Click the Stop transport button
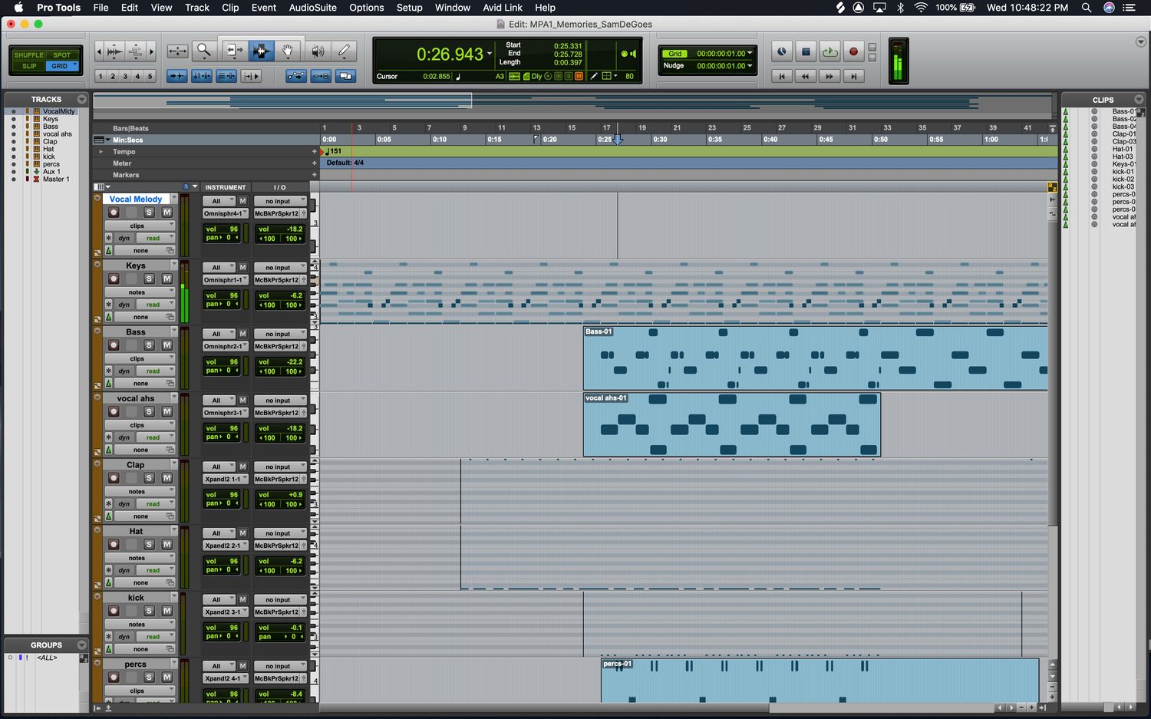Viewport: 1151px width, 719px height. click(x=806, y=51)
